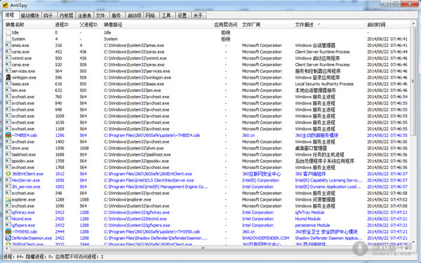
Task: Show the 关于 tab
Action: click(x=199, y=15)
